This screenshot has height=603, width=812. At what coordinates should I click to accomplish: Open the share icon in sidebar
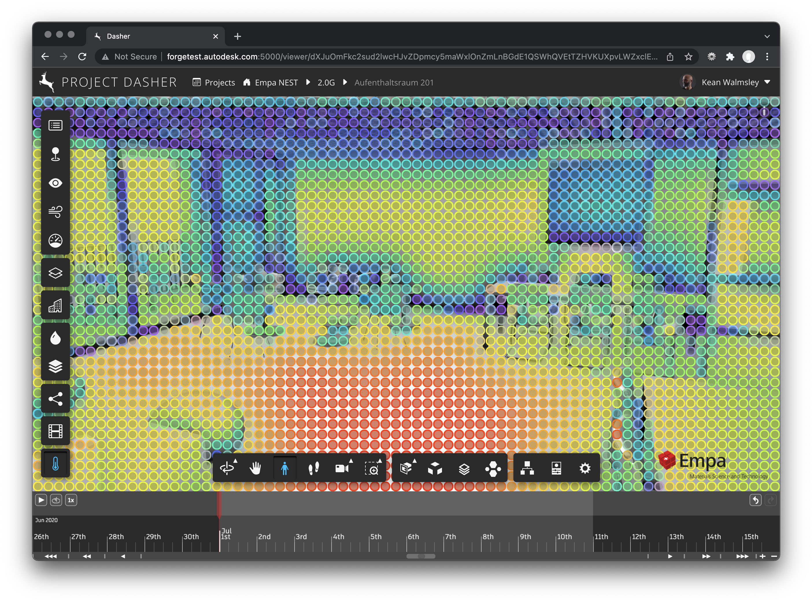point(55,399)
